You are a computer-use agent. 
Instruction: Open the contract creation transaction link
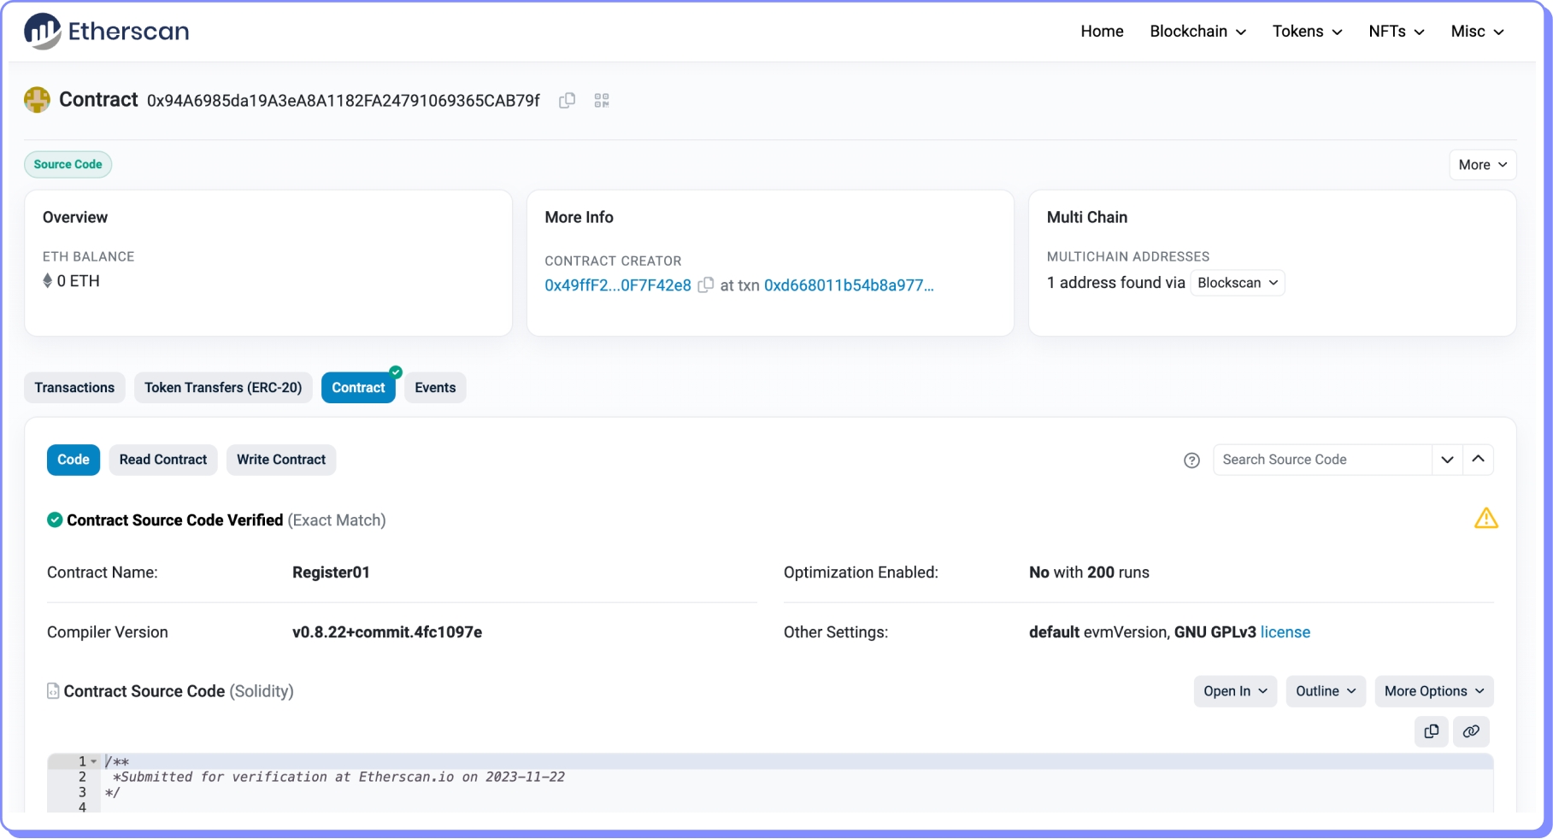point(848,285)
